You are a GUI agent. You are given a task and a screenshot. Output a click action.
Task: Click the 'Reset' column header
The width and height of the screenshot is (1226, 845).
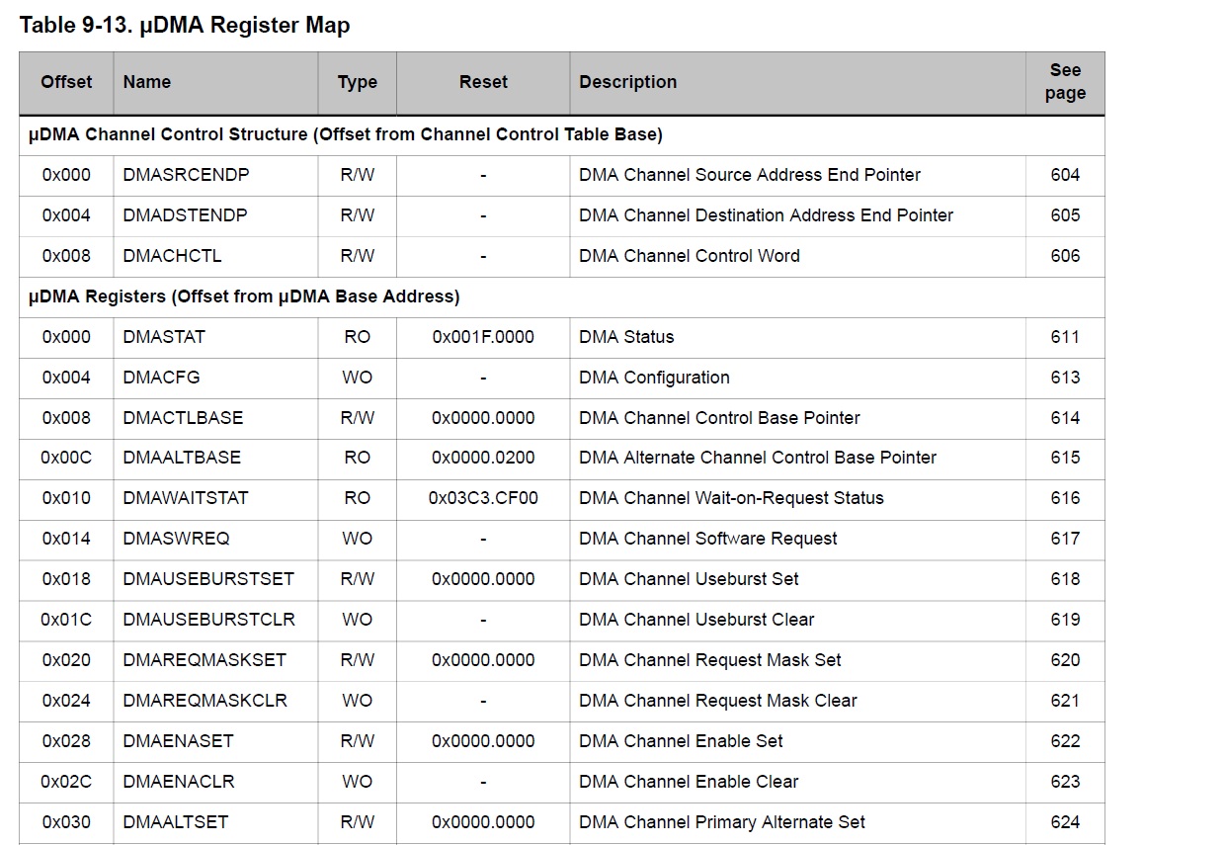(x=483, y=82)
